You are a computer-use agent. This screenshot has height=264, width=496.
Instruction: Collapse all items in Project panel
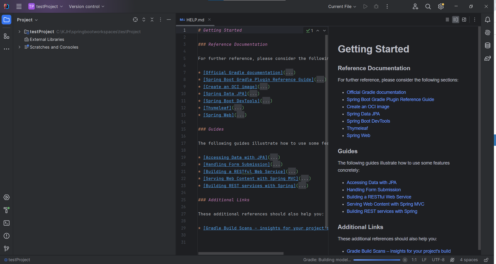pyautogui.click(x=152, y=20)
